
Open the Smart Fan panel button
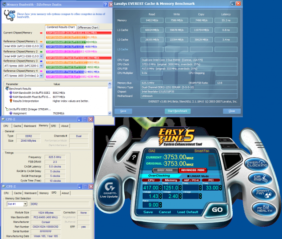[263, 193]
